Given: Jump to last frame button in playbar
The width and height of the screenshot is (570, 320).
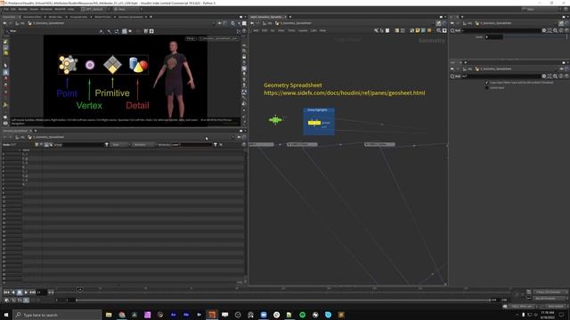Looking at the screenshot, I should (32, 292).
